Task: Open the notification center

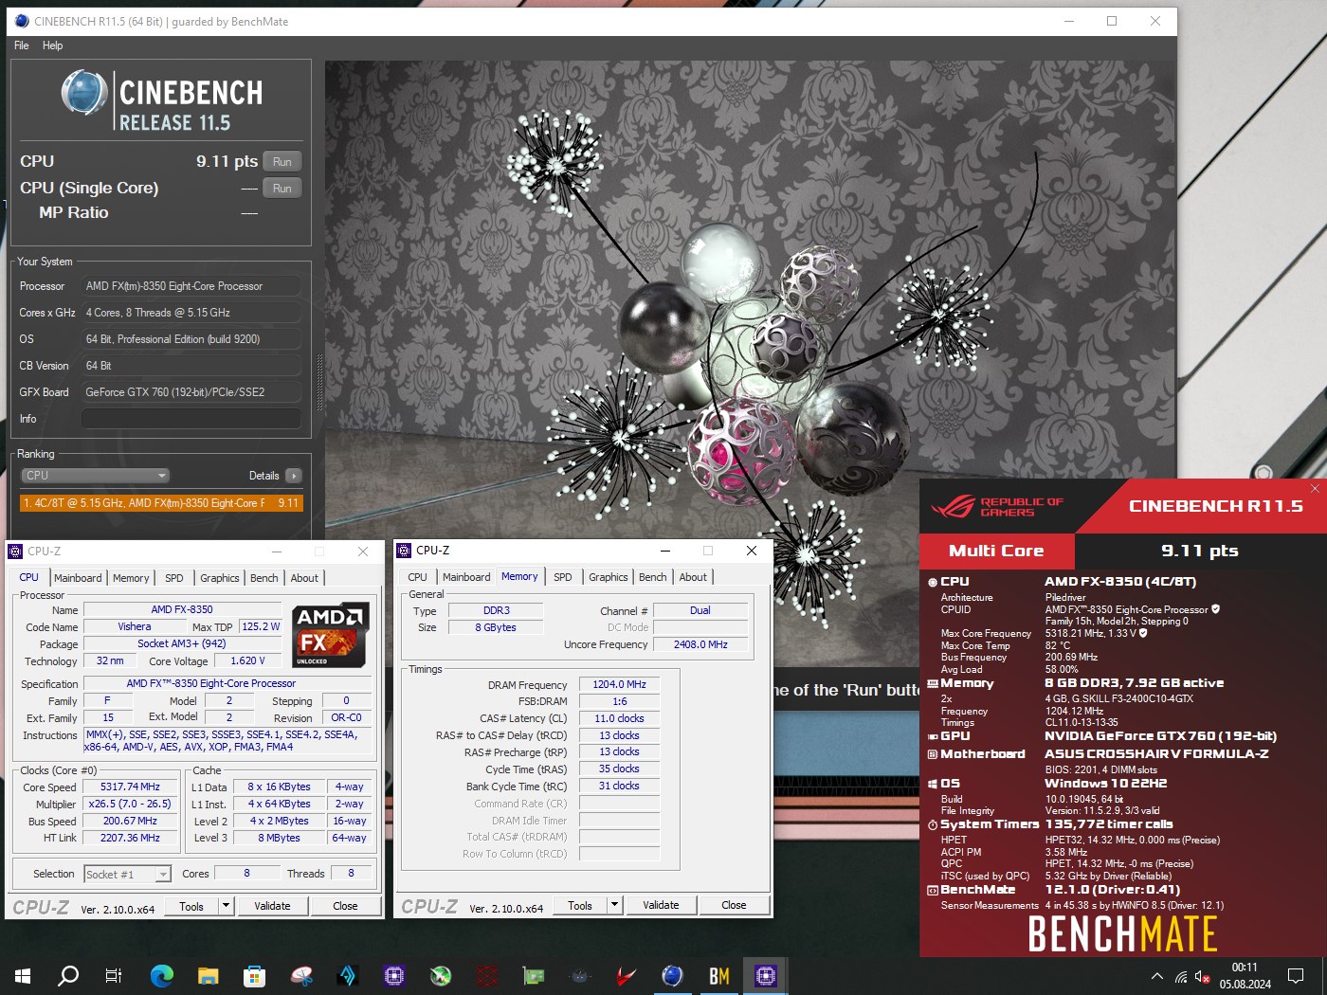Action: click(1296, 975)
